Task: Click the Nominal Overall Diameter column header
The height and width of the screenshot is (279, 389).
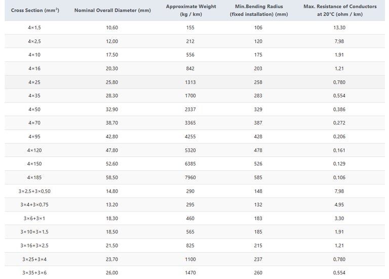Action: (x=112, y=10)
